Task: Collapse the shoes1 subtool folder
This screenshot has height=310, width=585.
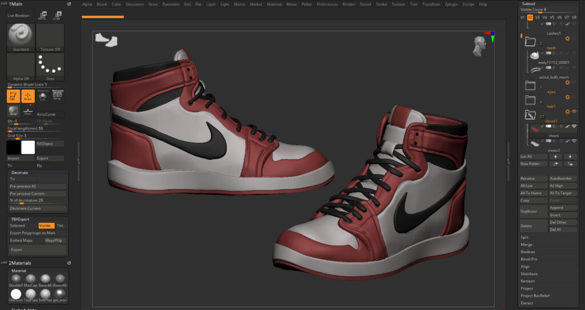Action: (x=530, y=115)
